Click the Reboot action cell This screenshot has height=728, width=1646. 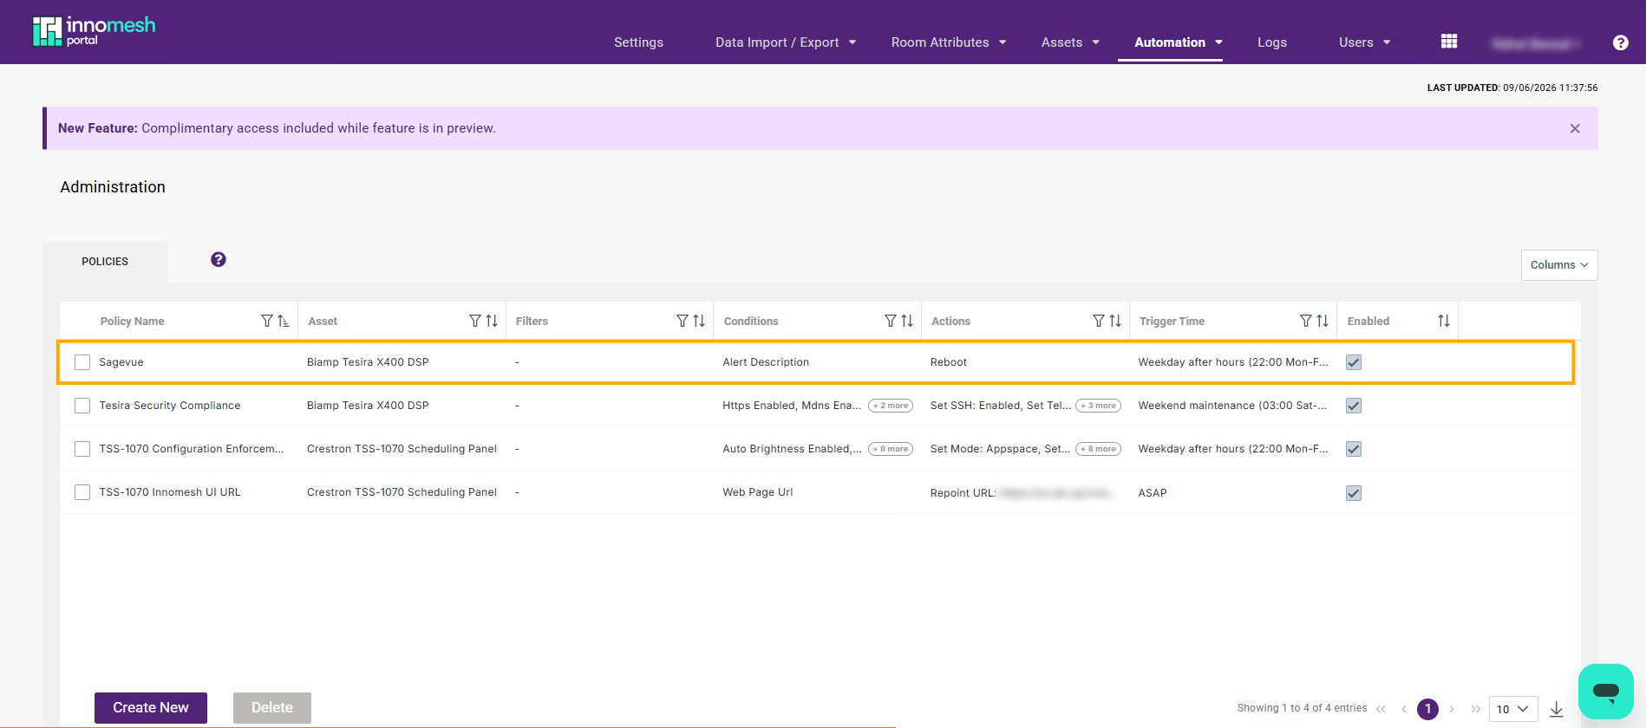pyautogui.click(x=949, y=362)
